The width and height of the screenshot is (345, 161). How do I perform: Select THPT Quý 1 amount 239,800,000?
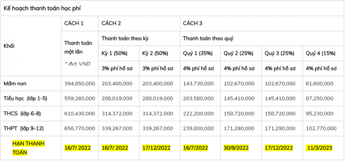pyautogui.click(x=198, y=129)
